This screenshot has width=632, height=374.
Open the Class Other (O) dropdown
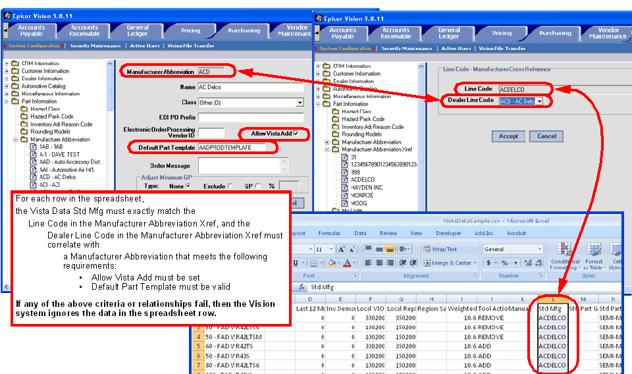pos(300,103)
